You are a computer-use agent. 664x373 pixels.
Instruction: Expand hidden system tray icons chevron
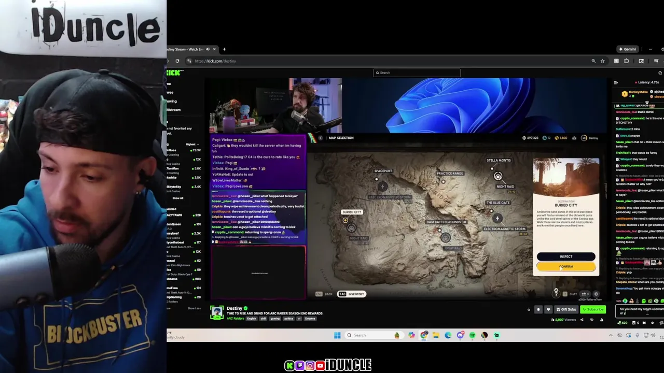(611, 335)
